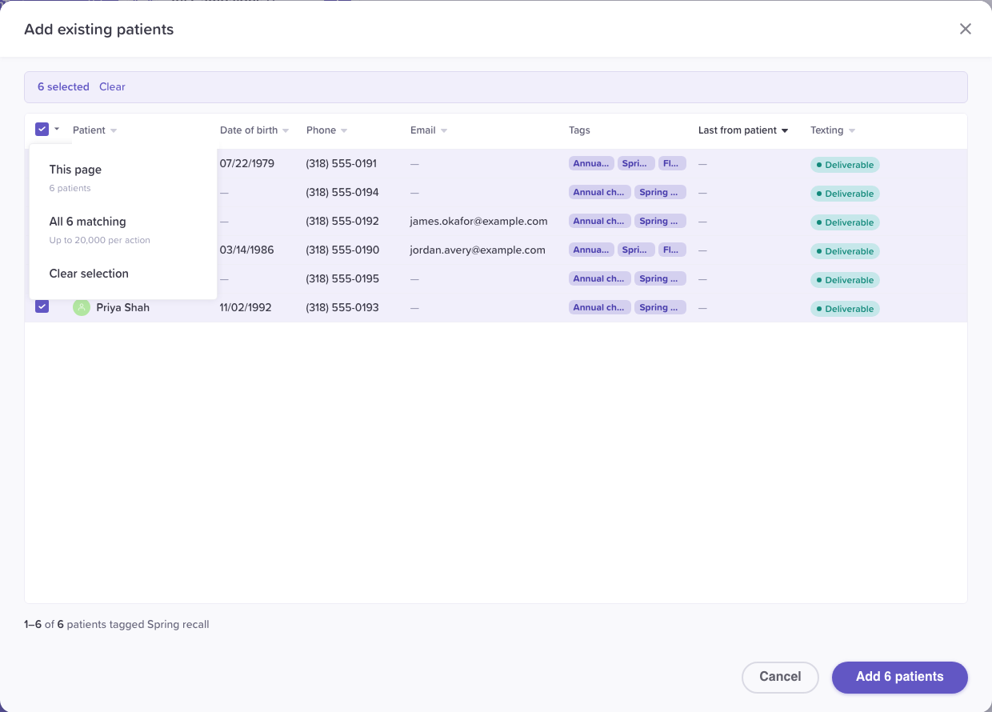Screen dimensions: 992x712
Task: Sort by the Date of birth column
Action: tap(254, 130)
